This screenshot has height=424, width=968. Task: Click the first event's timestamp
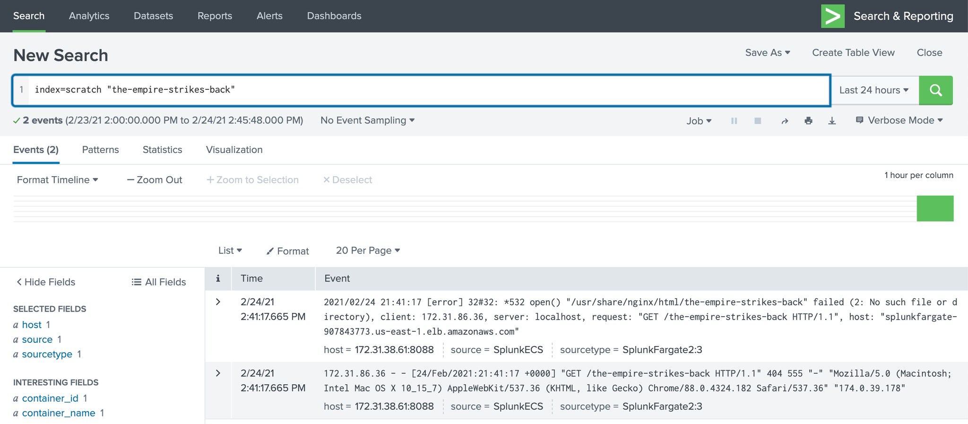(273, 309)
